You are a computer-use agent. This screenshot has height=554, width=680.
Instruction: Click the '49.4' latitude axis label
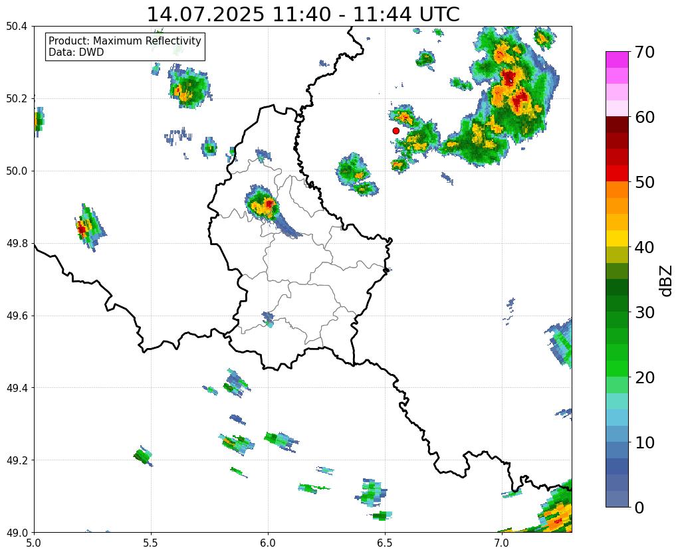[x=17, y=388]
